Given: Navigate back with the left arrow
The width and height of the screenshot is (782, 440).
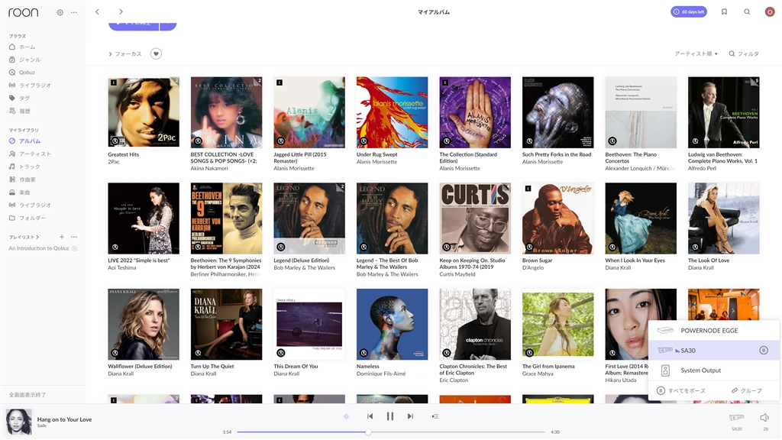Looking at the screenshot, I should 97,11.
